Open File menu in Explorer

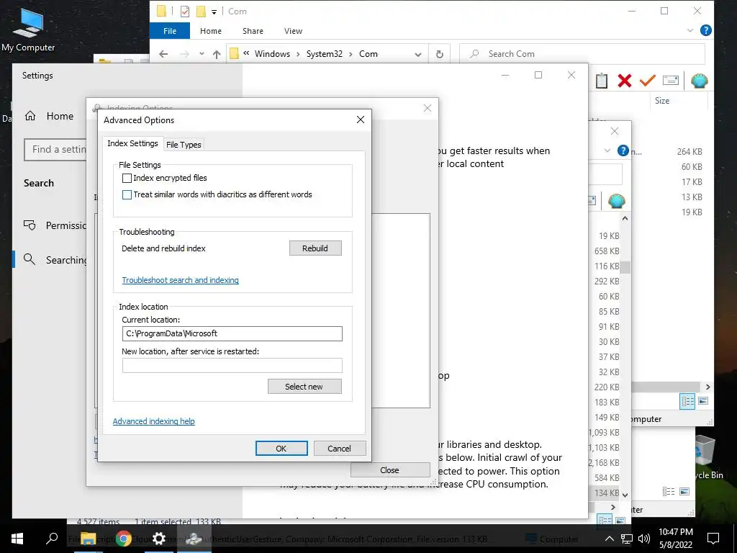(170, 31)
